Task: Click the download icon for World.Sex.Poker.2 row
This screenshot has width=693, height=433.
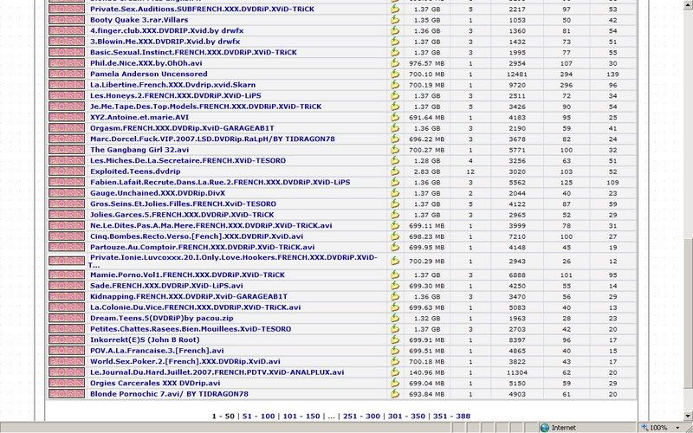Action: 395,361
